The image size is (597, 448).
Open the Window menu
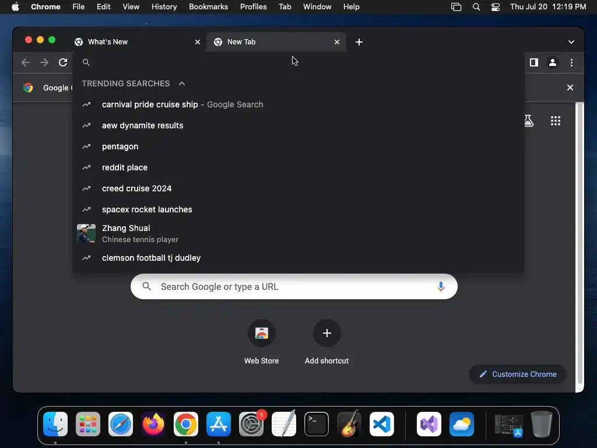coord(317,7)
